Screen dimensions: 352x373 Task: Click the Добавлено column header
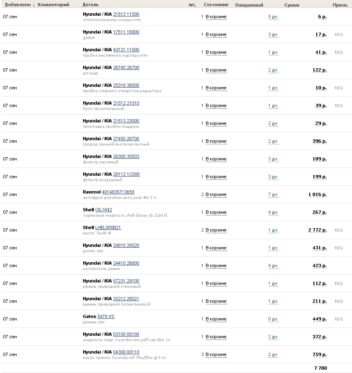[x=18, y=5]
